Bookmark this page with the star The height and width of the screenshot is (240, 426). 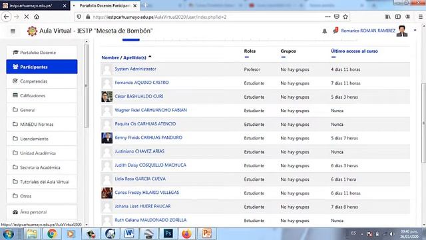point(345,17)
